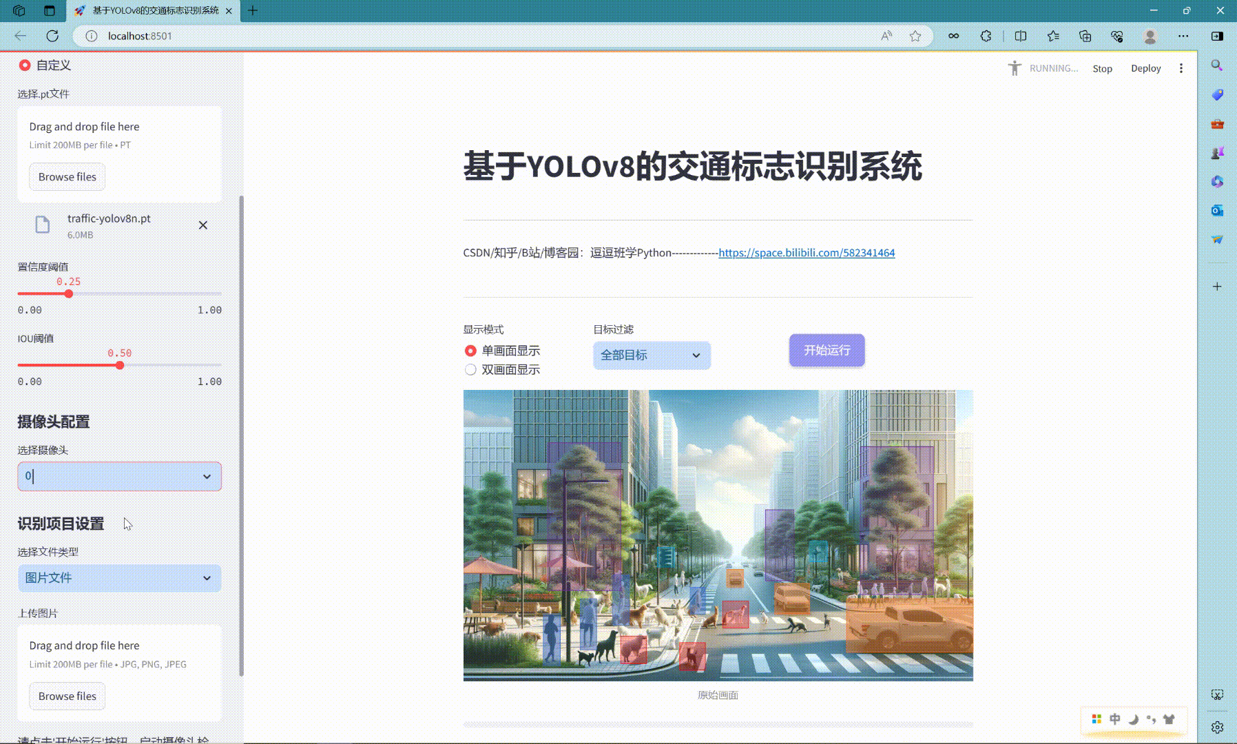
Task: Open the 选择文件类型 图片文件 dropdown
Action: tap(120, 578)
